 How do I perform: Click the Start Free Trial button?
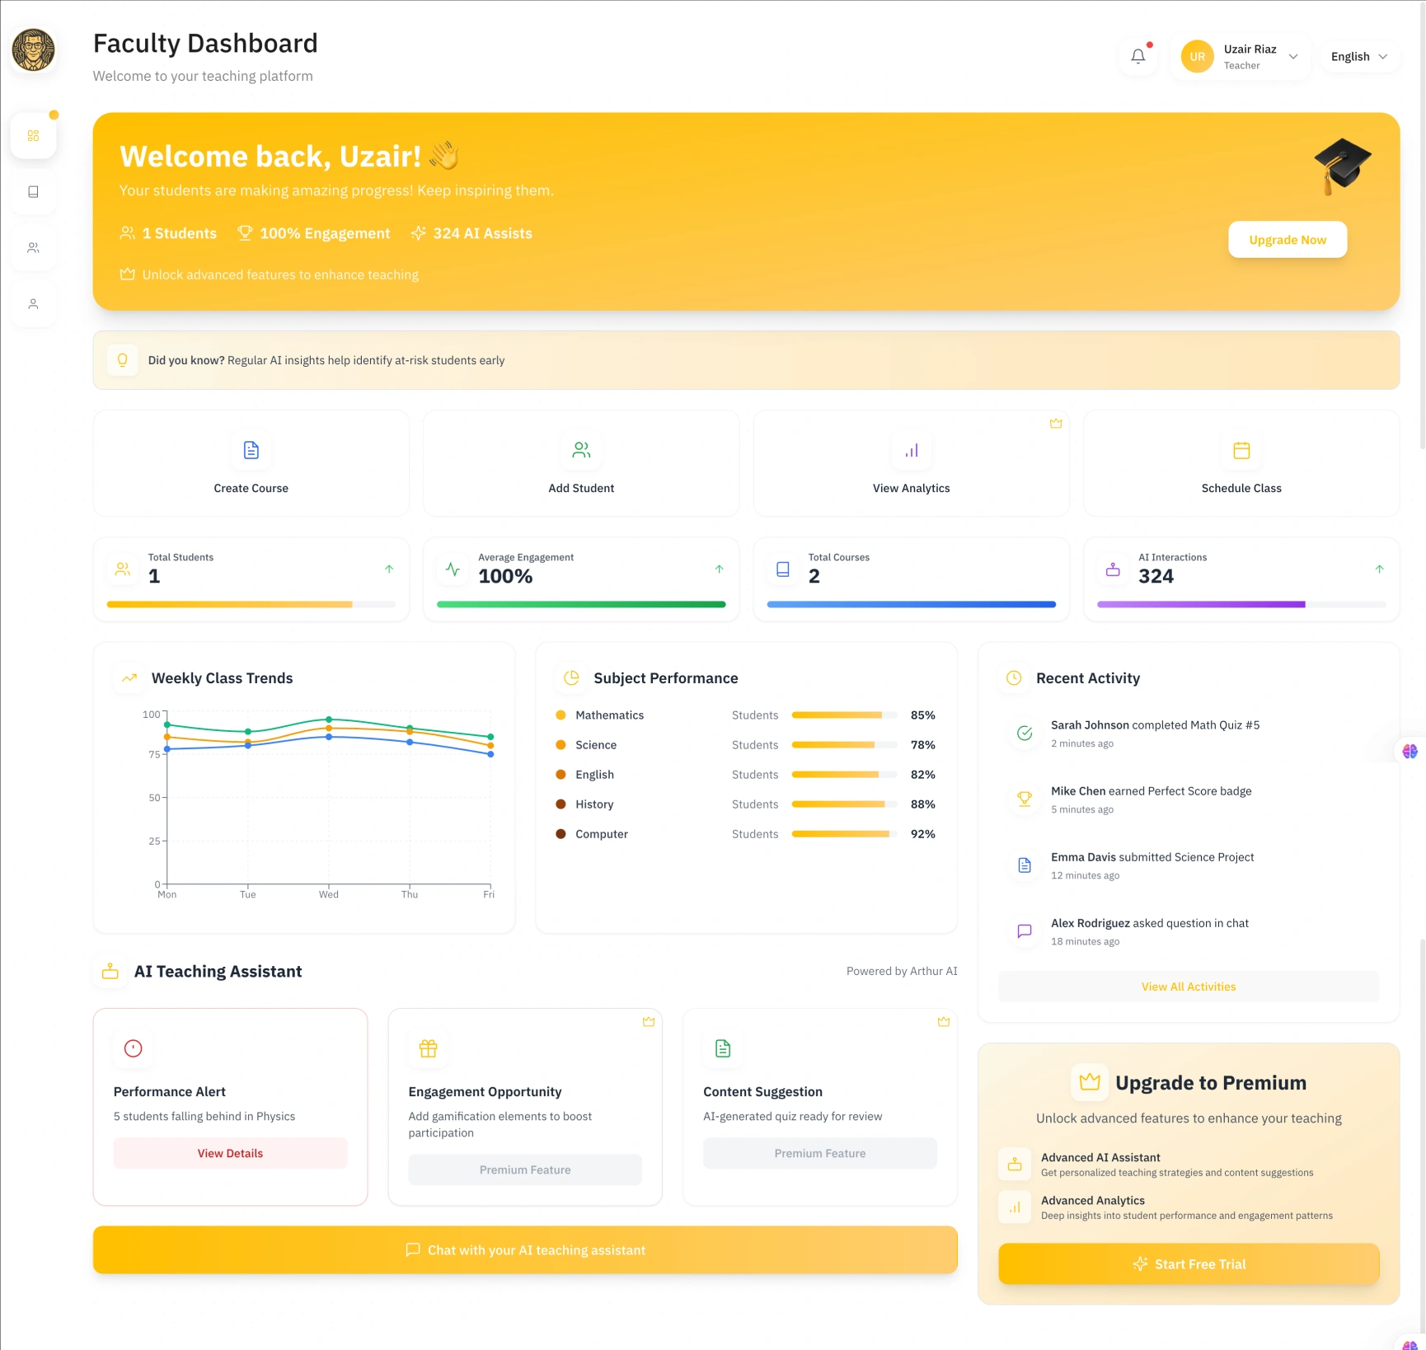1189,1264
